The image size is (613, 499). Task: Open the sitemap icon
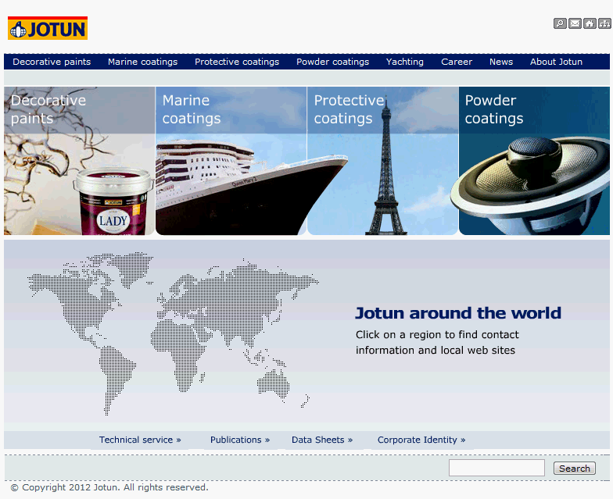coord(604,23)
